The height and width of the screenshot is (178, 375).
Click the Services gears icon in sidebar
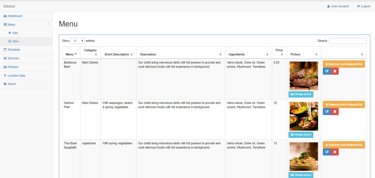(x=5, y=58)
